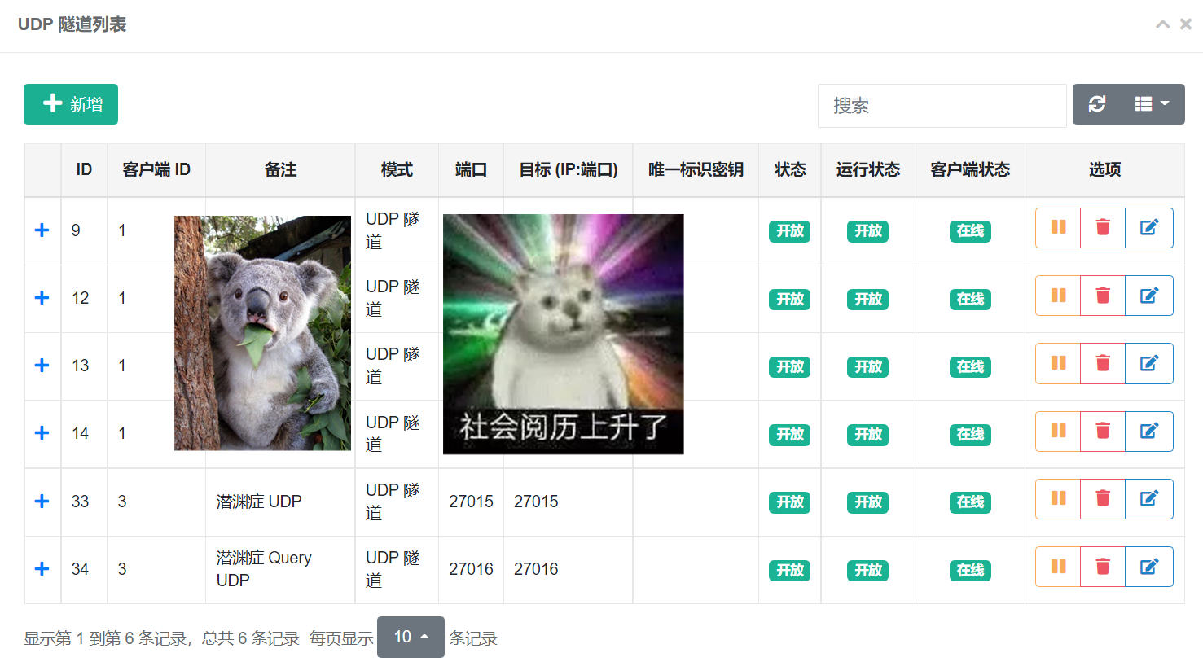This screenshot has height=666, width=1203.
Task: Edit the 潜渊症 Query UDP tunnel
Action: click(x=1149, y=567)
